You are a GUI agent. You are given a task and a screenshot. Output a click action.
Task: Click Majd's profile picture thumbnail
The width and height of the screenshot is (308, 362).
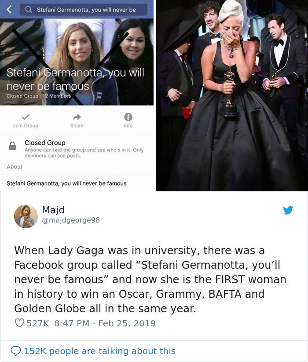[x=26, y=216]
